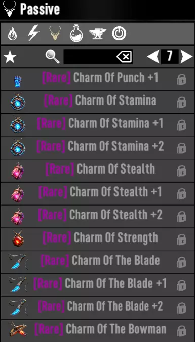Image resolution: width=195 pixels, height=342 pixels.
Task: Select Charm Of Punch +1 recipe
Action: tap(97, 79)
